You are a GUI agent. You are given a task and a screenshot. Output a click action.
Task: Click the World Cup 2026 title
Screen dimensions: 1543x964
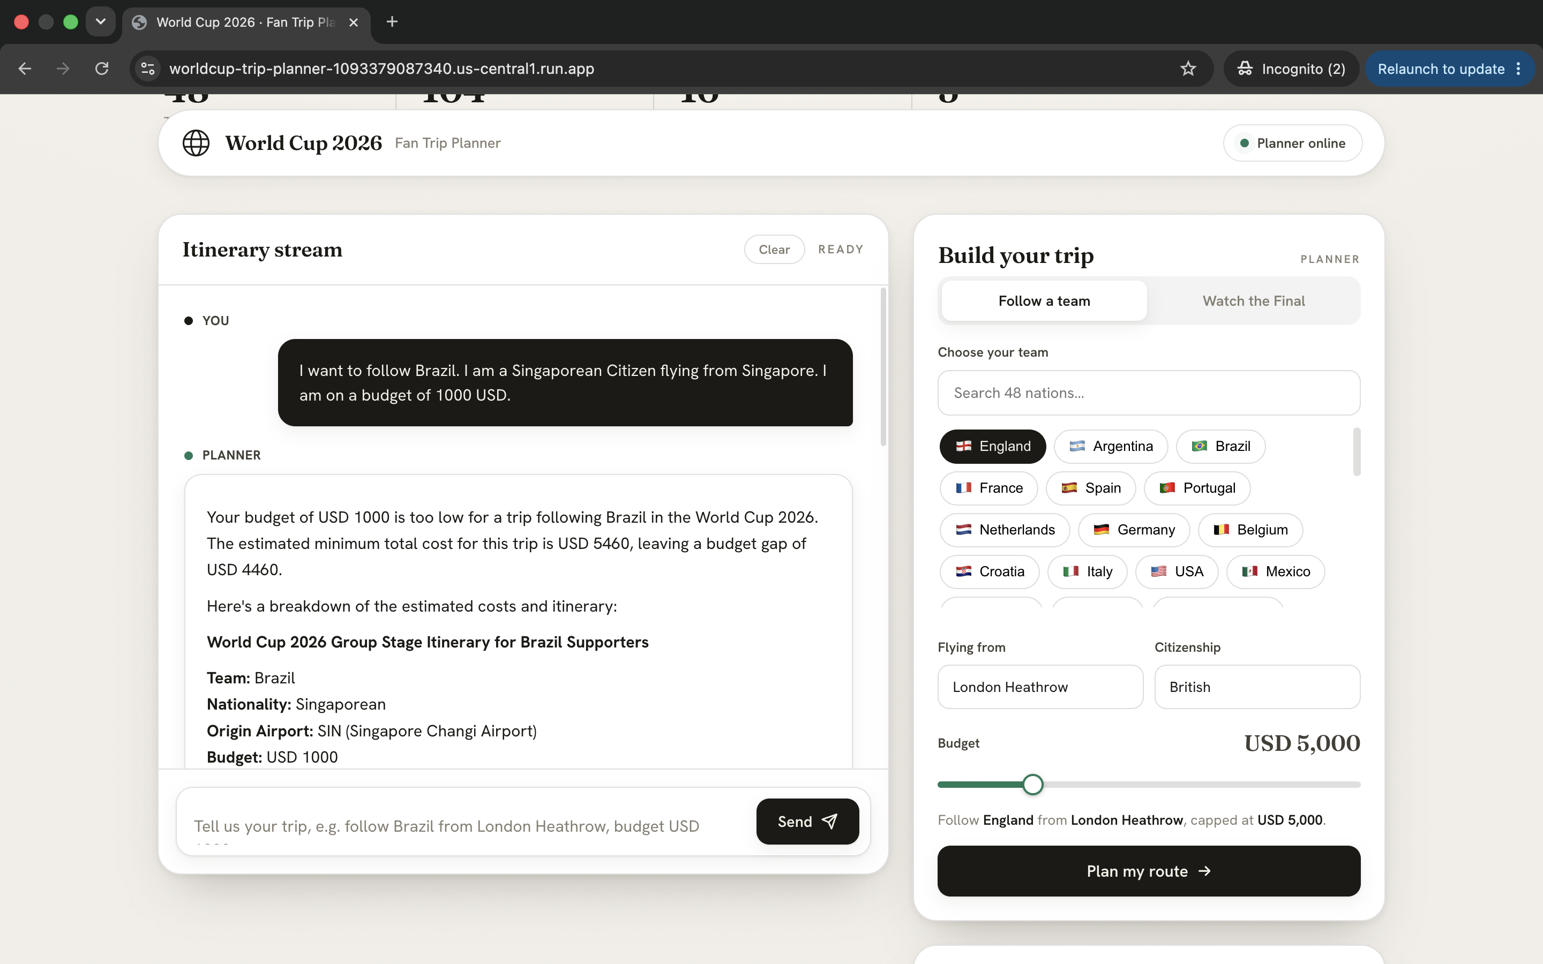click(x=303, y=144)
